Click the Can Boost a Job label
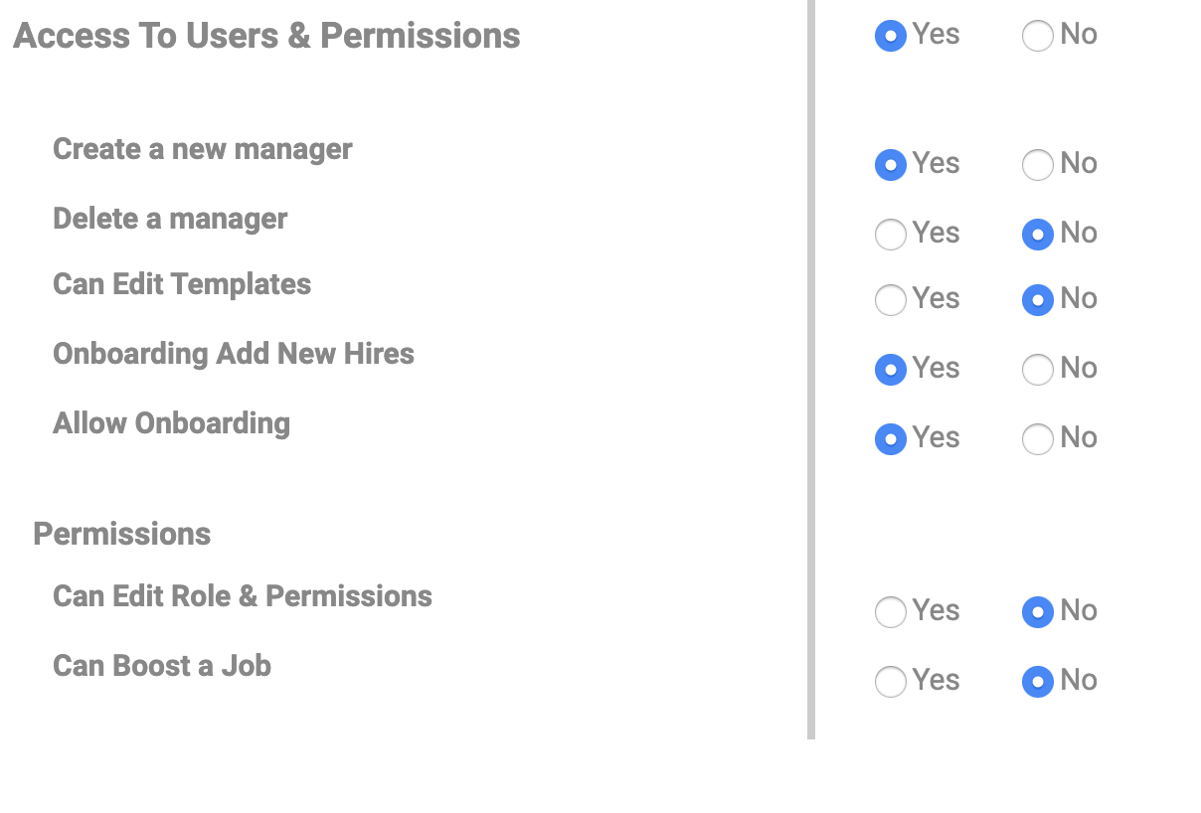 [x=162, y=665]
